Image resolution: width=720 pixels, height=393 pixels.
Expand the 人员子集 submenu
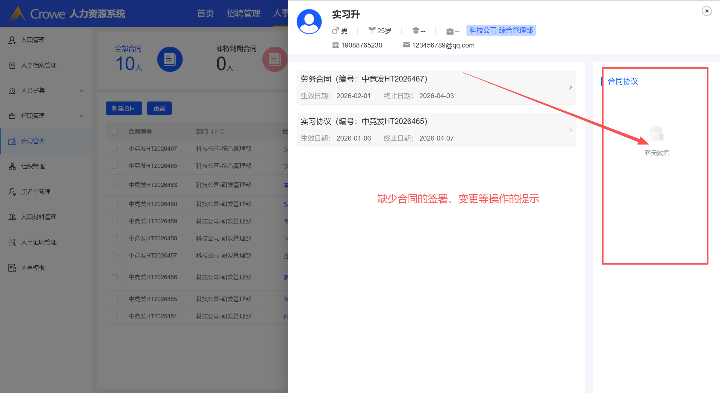coord(82,91)
